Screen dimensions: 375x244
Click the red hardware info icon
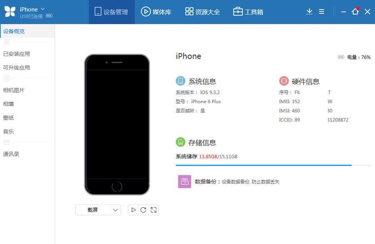284,81
